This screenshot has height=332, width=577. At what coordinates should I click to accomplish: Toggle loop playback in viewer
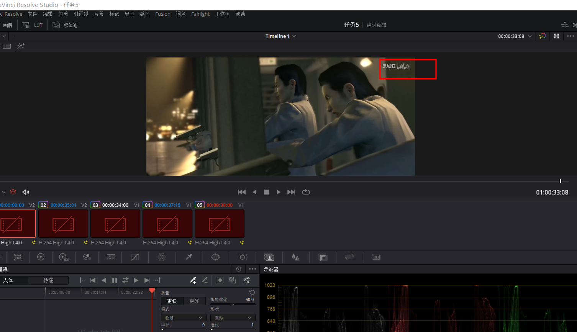(x=306, y=192)
